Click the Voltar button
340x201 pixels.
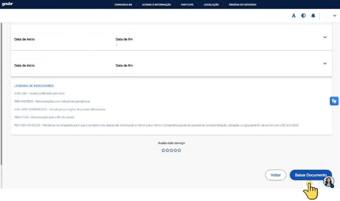(275, 175)
